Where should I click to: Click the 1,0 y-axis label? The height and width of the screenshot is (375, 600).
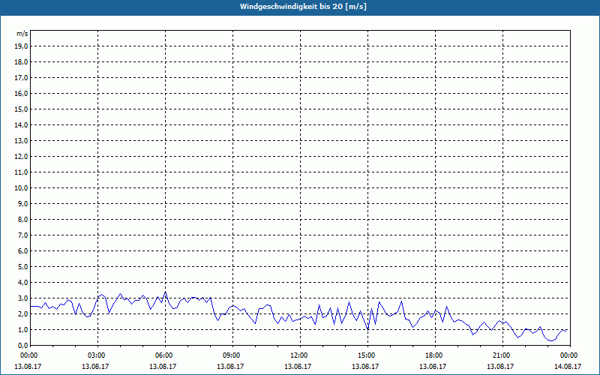[x=23, y=330]
